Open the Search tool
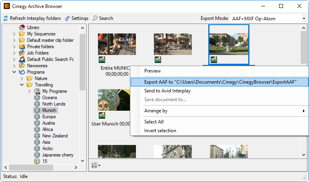Viewport: 309px width, 182px height. 103,18
